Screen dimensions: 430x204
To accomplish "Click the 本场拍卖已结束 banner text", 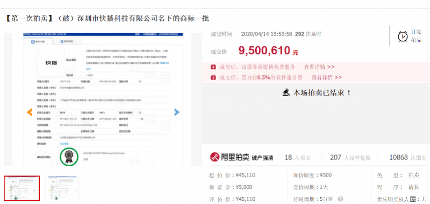I will pos(322,92).
